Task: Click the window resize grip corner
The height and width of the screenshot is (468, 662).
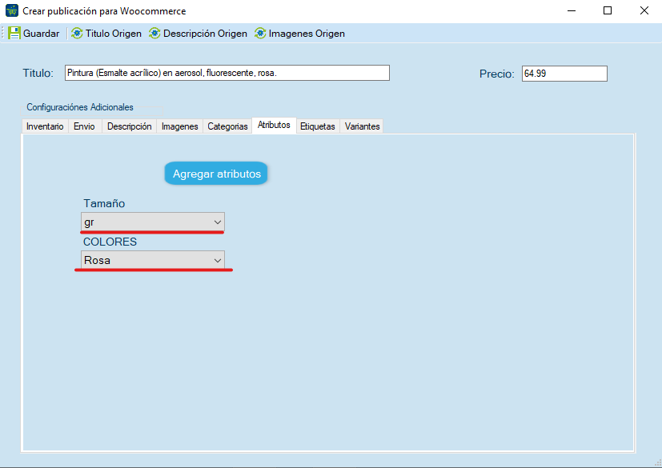Action: point(657,463)
